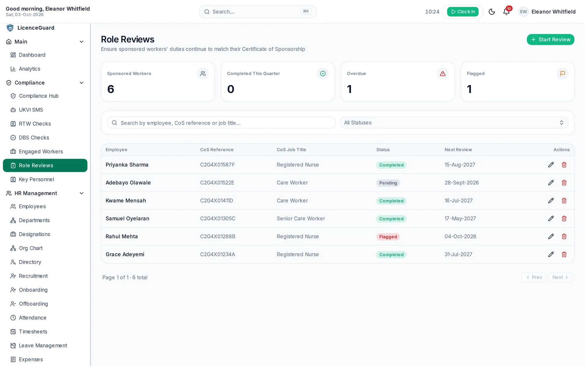Edit Samuel Oyelaran's role review
The image size is (585, 366).
551,218
